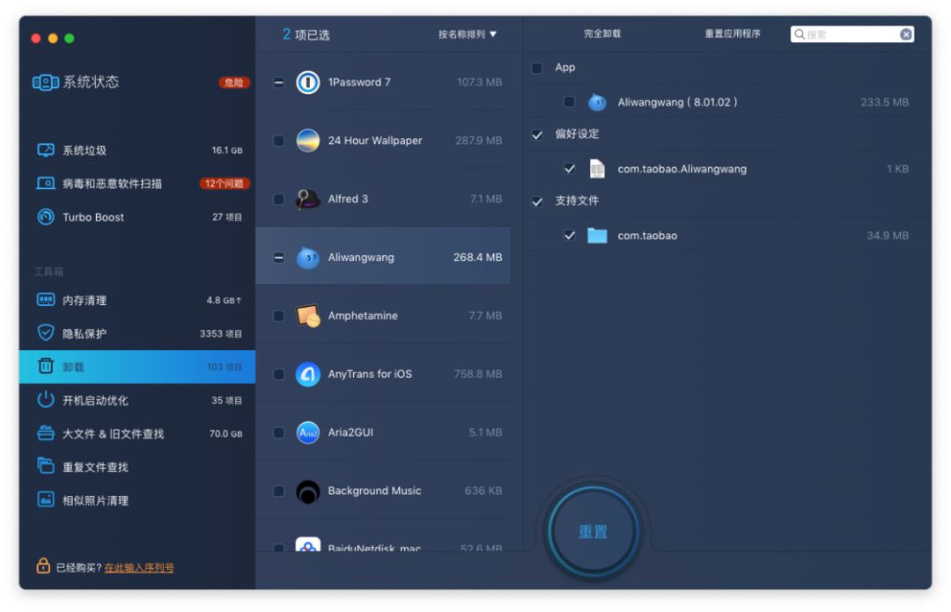Click the 系统垃圾 monitor icon
Image resolution: width=951 pixels, height=612 pixels.
click(x=46, y=150)
